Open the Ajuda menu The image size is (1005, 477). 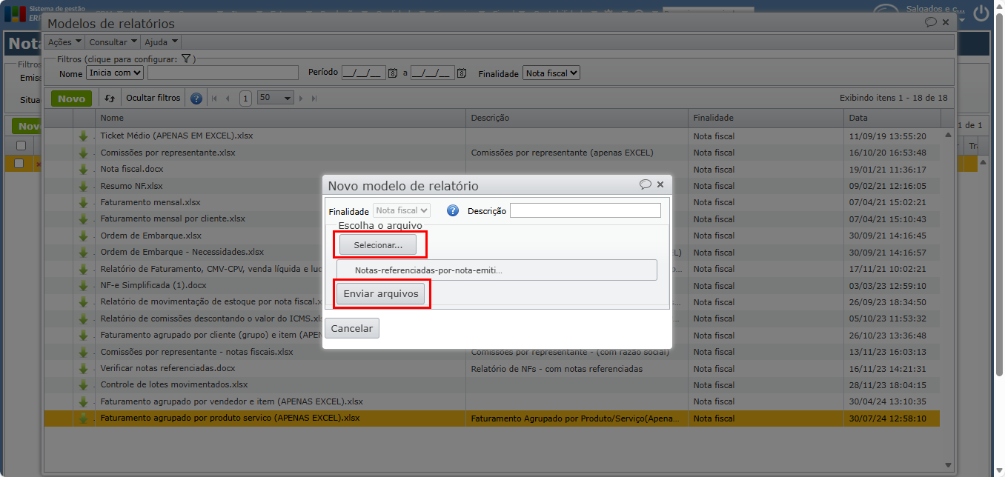pos(161,42)
